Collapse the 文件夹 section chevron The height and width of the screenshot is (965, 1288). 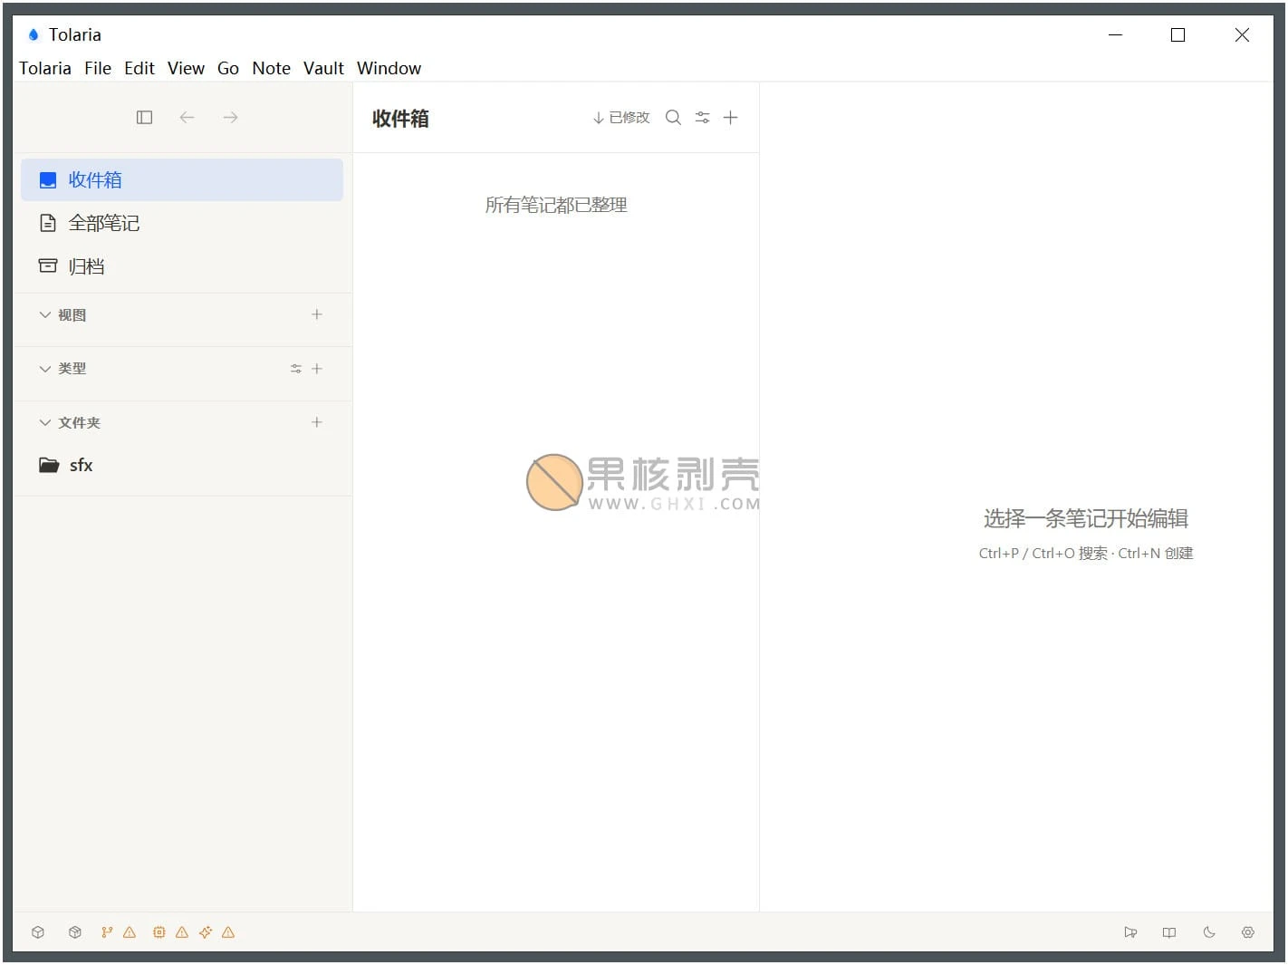[x=45, y=422]
